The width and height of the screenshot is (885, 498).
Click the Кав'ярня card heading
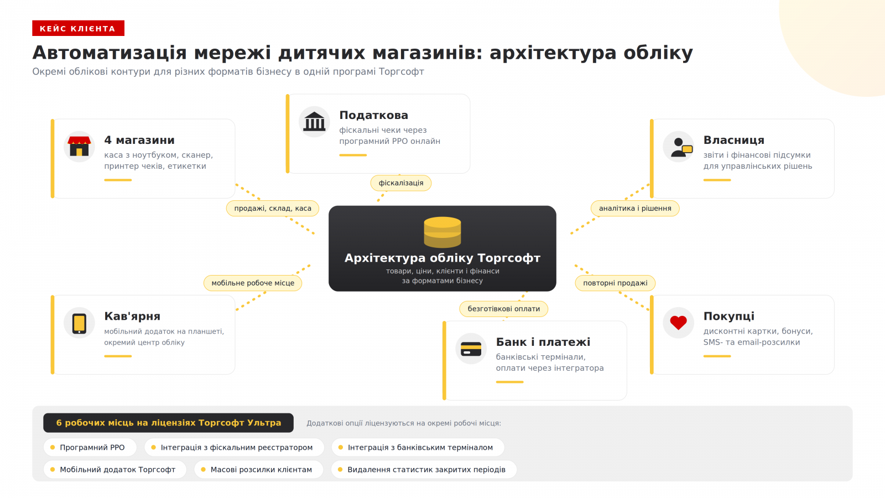(x=132, y=317)
